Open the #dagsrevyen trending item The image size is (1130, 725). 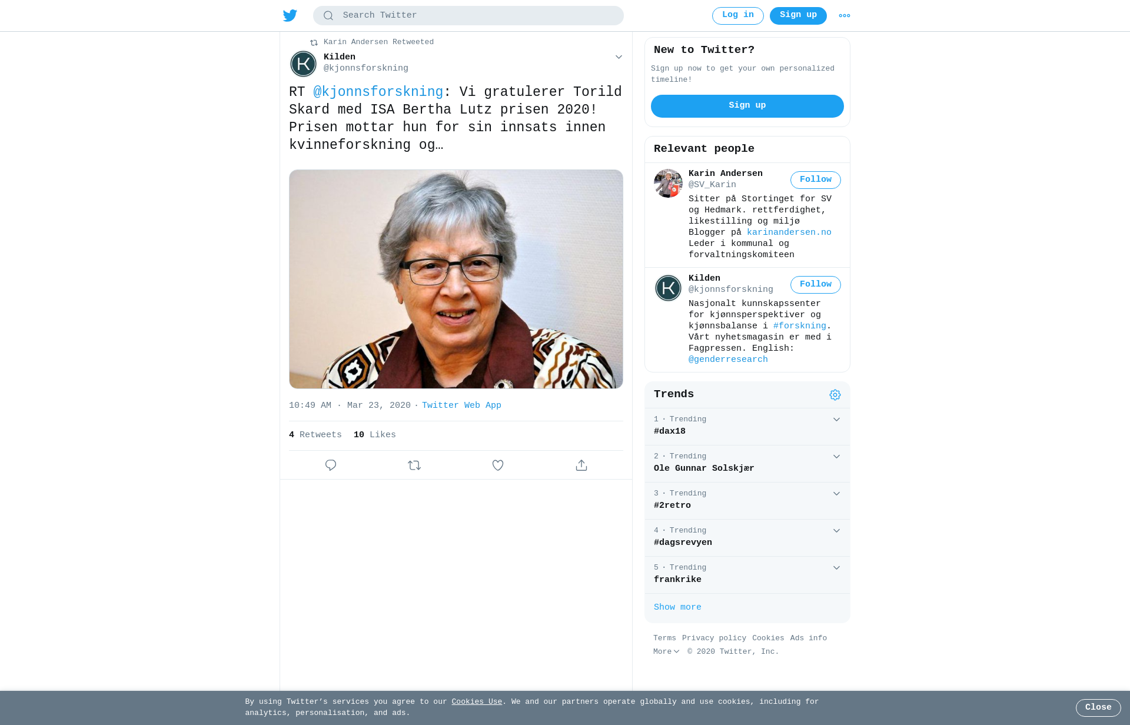(x=747, y=538)
